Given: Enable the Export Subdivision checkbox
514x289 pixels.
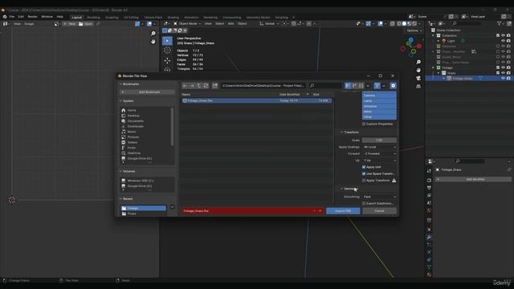Looking at the screenshot, I should (364, 203).
